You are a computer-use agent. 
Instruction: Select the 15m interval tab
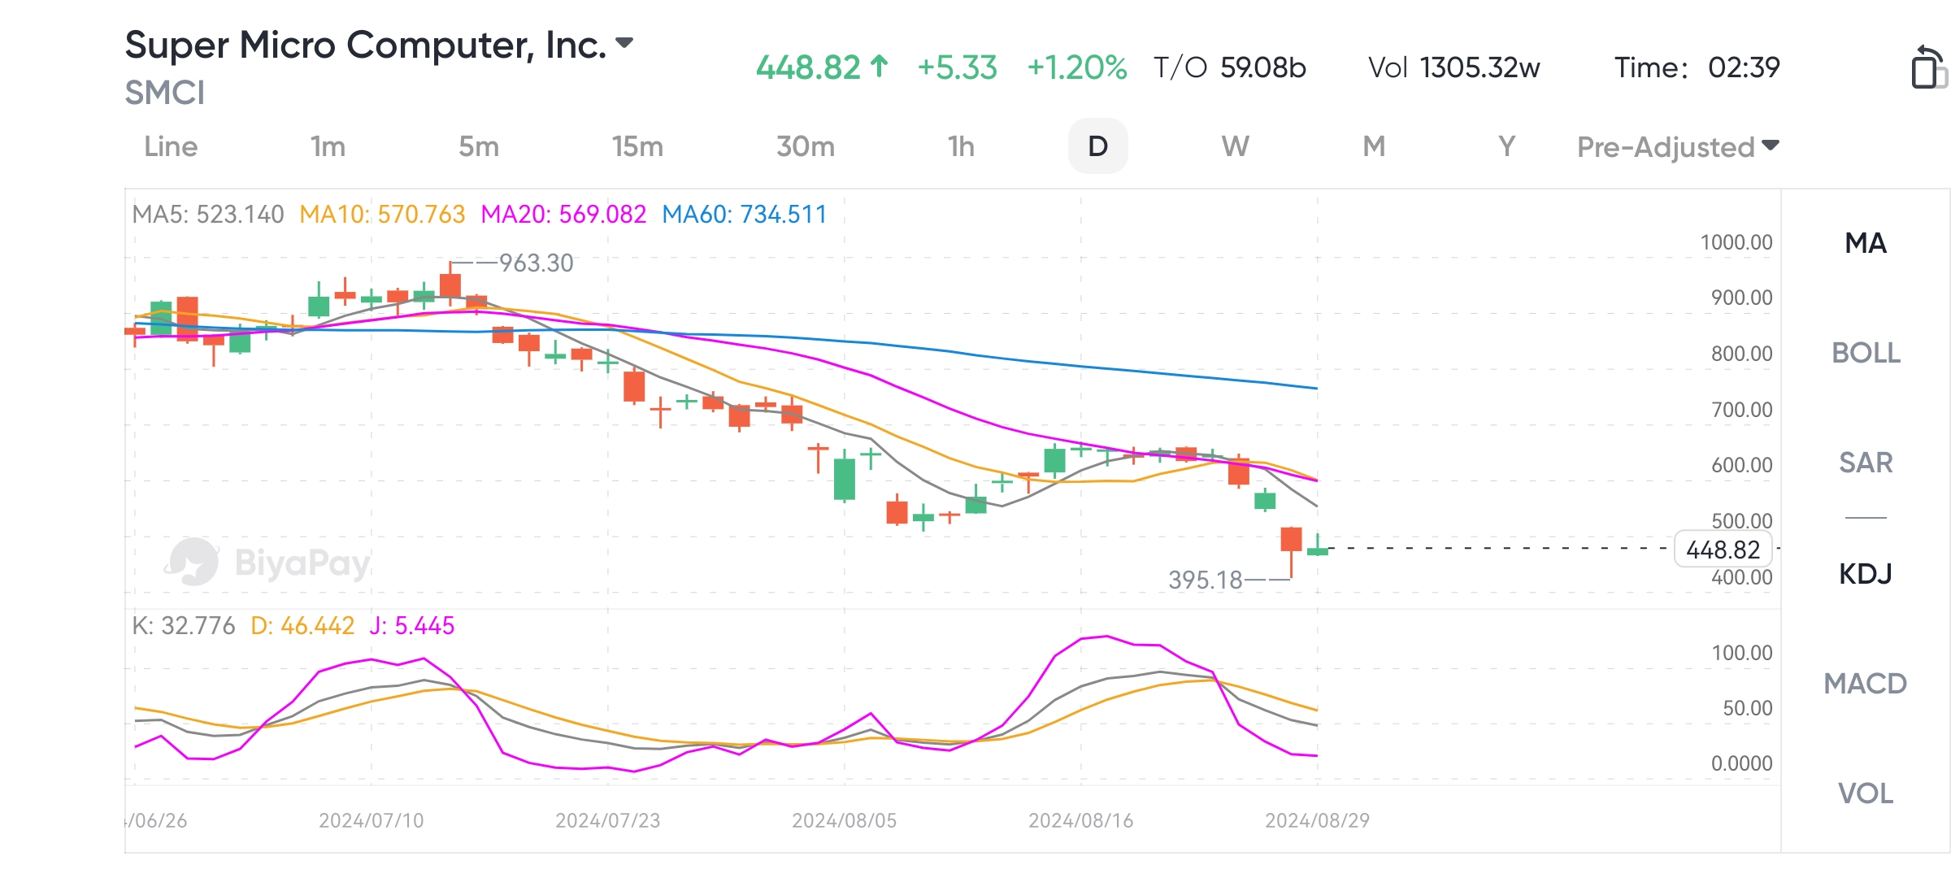pos(638,146)
